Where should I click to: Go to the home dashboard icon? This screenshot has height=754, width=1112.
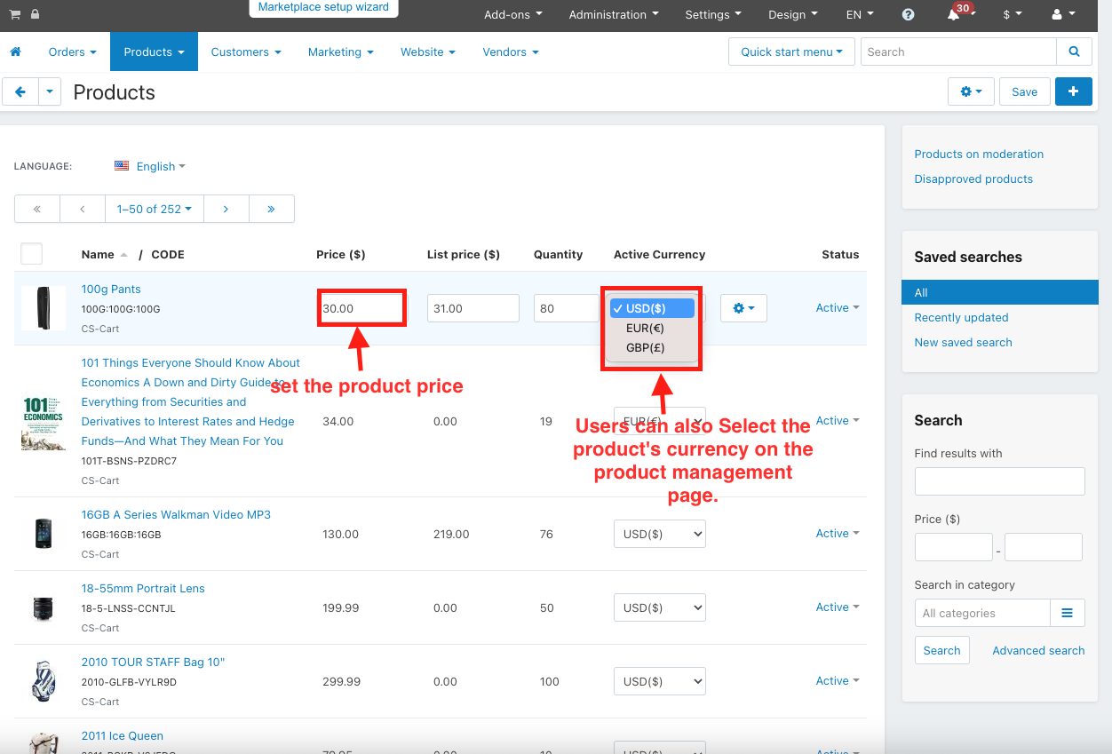[x=15, y=52]
